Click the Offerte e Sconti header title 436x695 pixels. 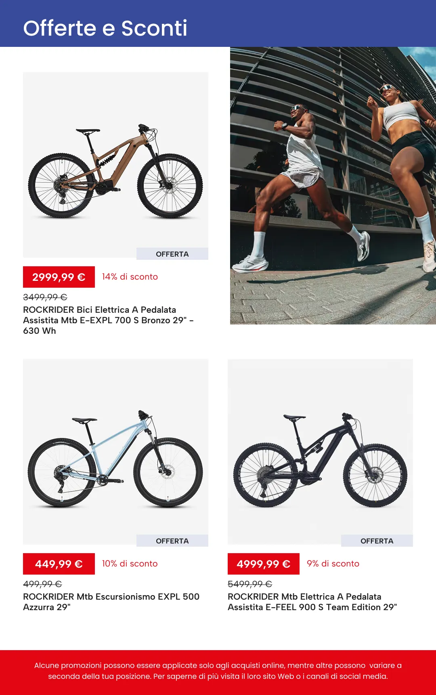[x=105, y=28]
